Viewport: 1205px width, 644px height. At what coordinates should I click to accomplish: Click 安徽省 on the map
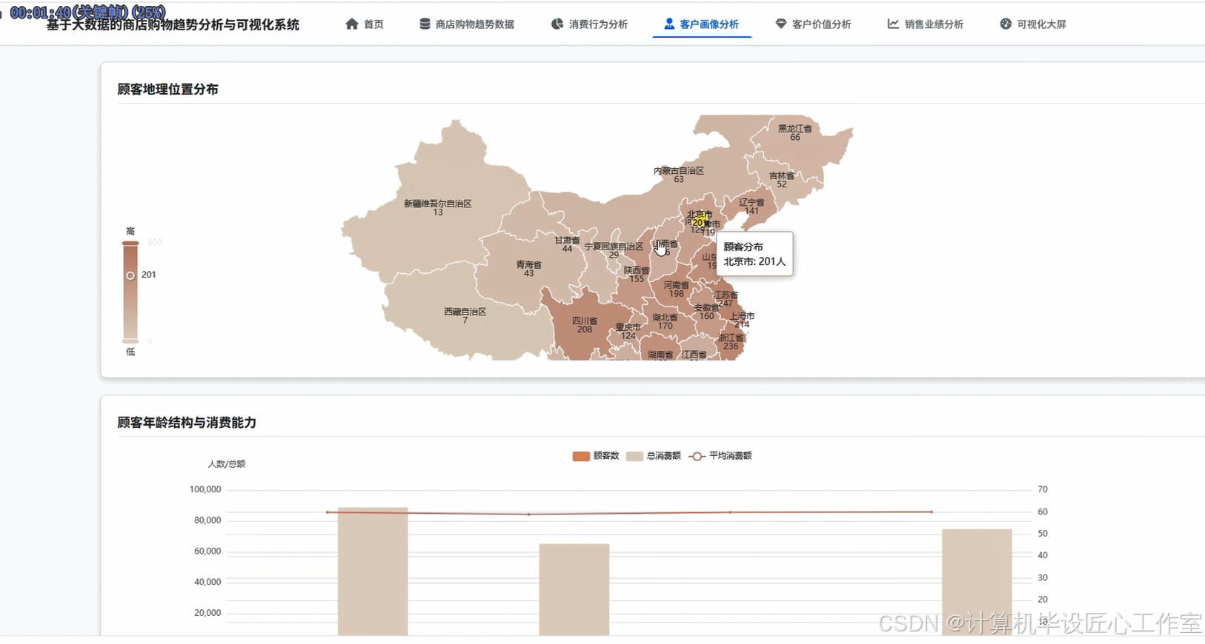coord(706,312)
